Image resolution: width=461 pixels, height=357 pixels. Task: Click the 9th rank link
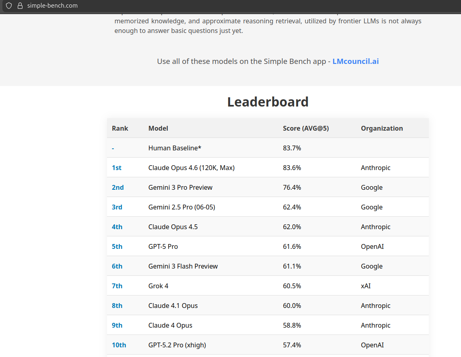click(117, 325)
